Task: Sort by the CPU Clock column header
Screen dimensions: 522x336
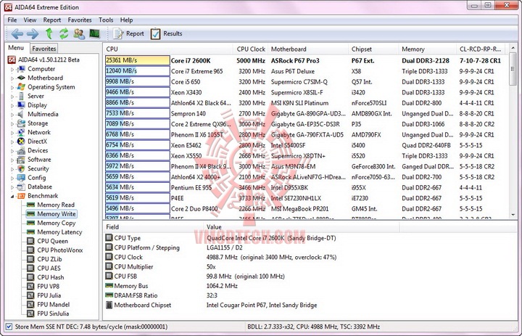Action: [251, 49]
